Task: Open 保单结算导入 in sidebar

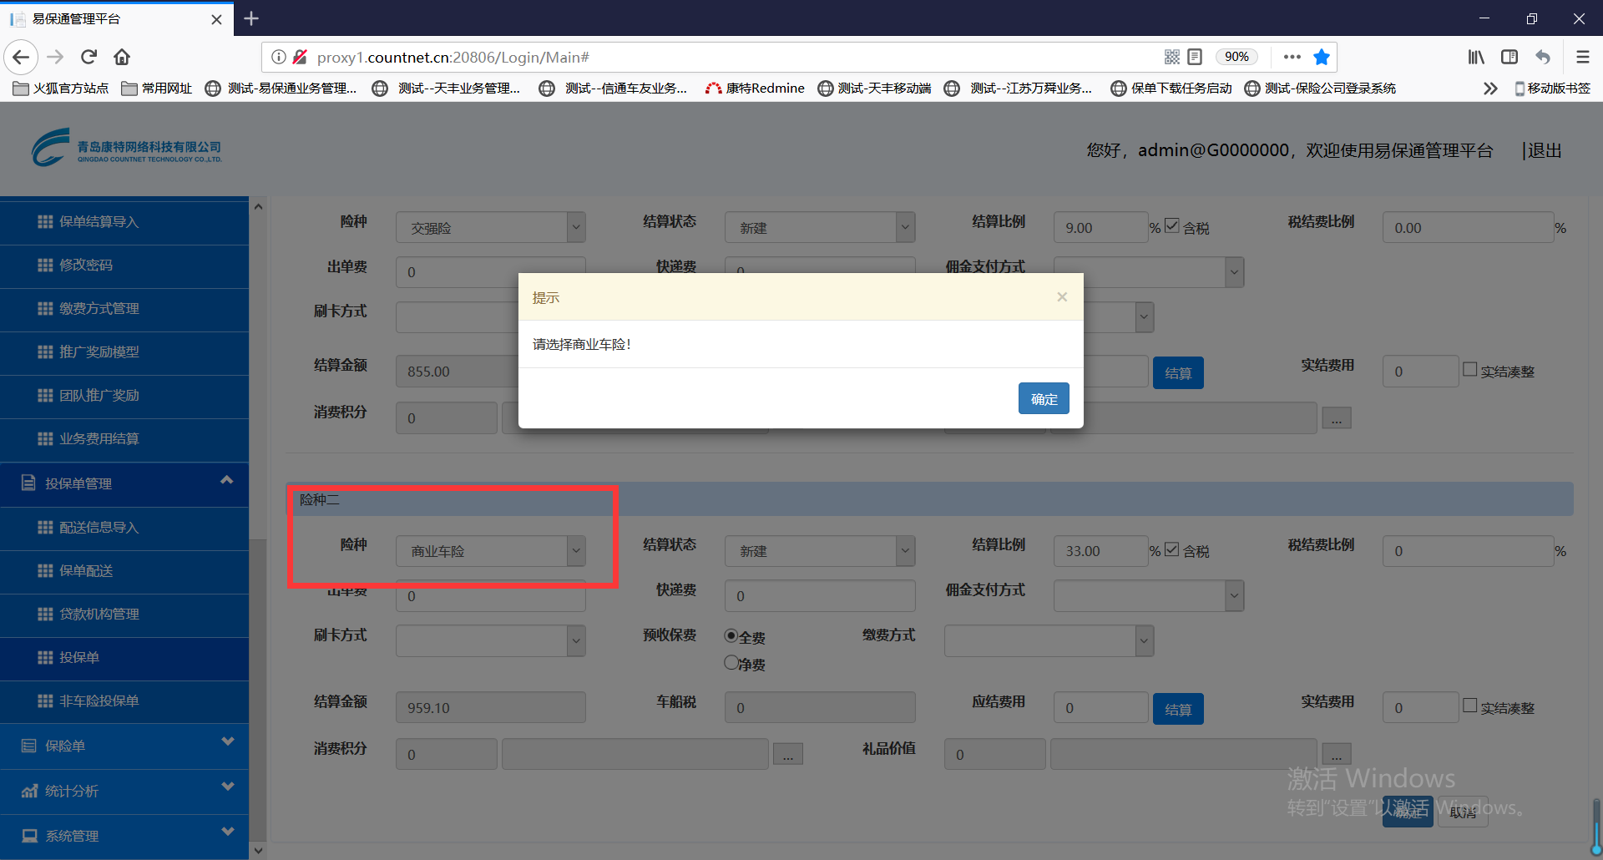Action: [124, 222]
